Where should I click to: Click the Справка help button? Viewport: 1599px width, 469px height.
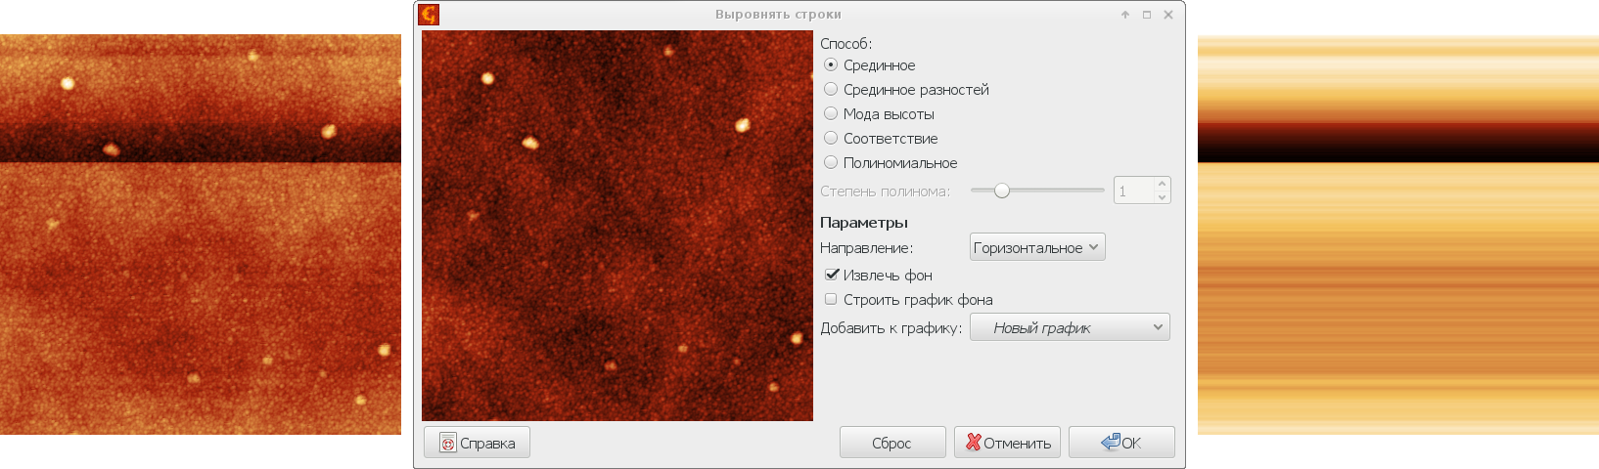478,443
